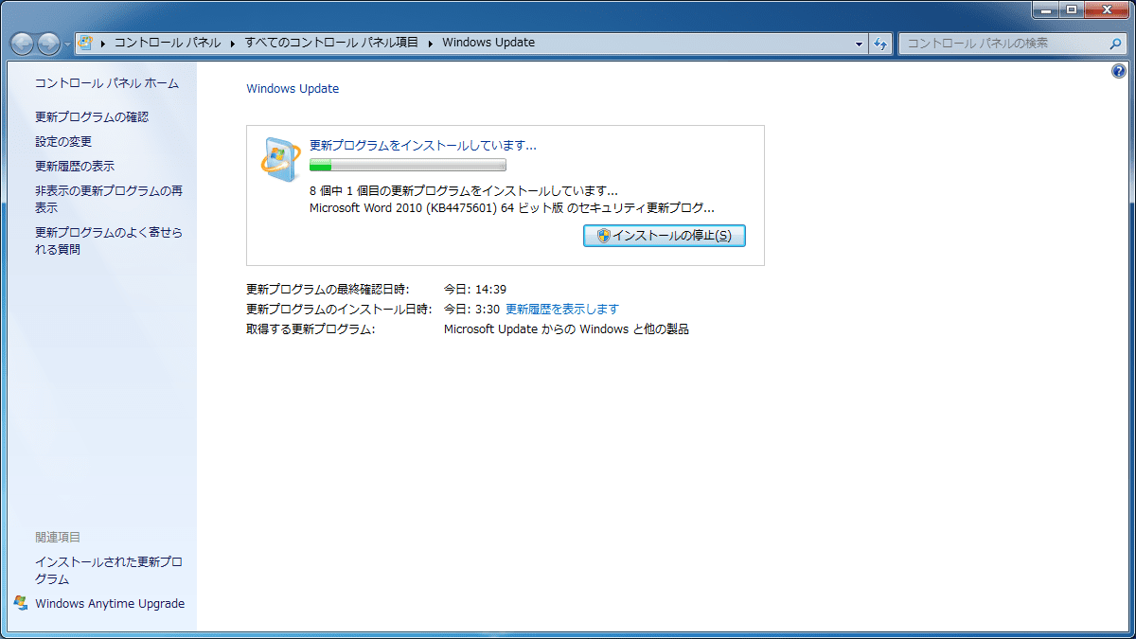This screenshot has width=1136, height=639.
Task: Click the address bar refresh button
Action: (x=880, y=44)
